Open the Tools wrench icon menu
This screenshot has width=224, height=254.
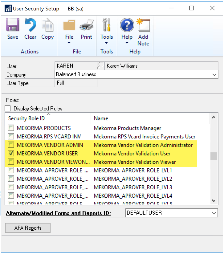107,25
